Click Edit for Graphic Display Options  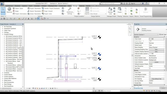pos(157,52)
